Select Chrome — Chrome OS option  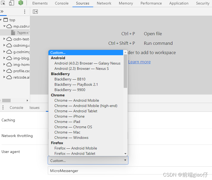pos(86,127)
